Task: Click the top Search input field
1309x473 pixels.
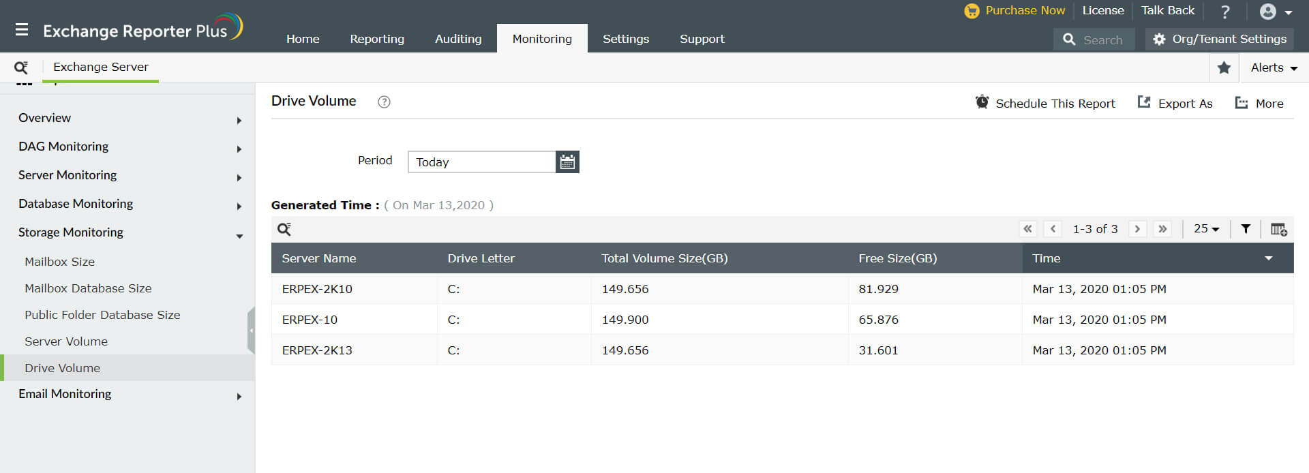Action: tap(1102, 40)
